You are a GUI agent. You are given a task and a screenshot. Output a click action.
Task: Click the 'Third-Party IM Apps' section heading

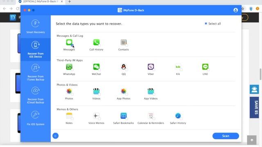point(70,60)
